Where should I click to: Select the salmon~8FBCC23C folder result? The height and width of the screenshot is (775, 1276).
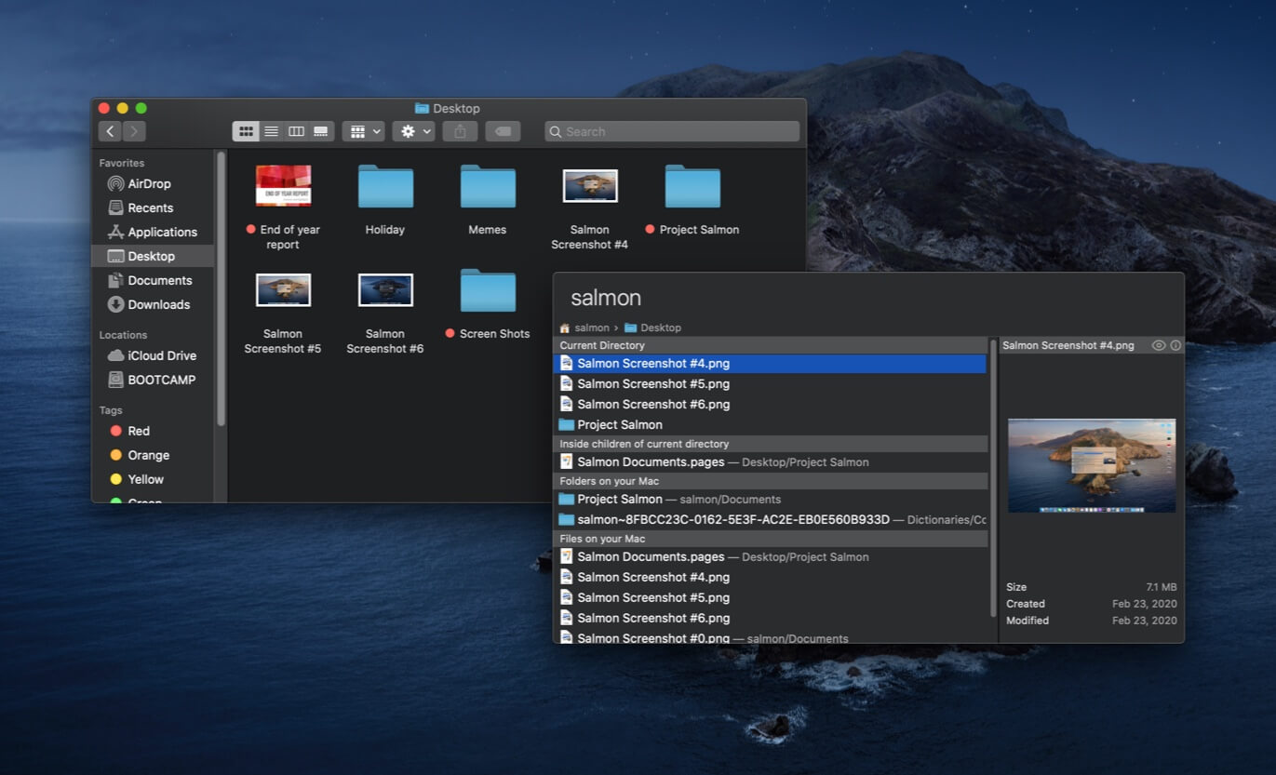tap(770, 519)
